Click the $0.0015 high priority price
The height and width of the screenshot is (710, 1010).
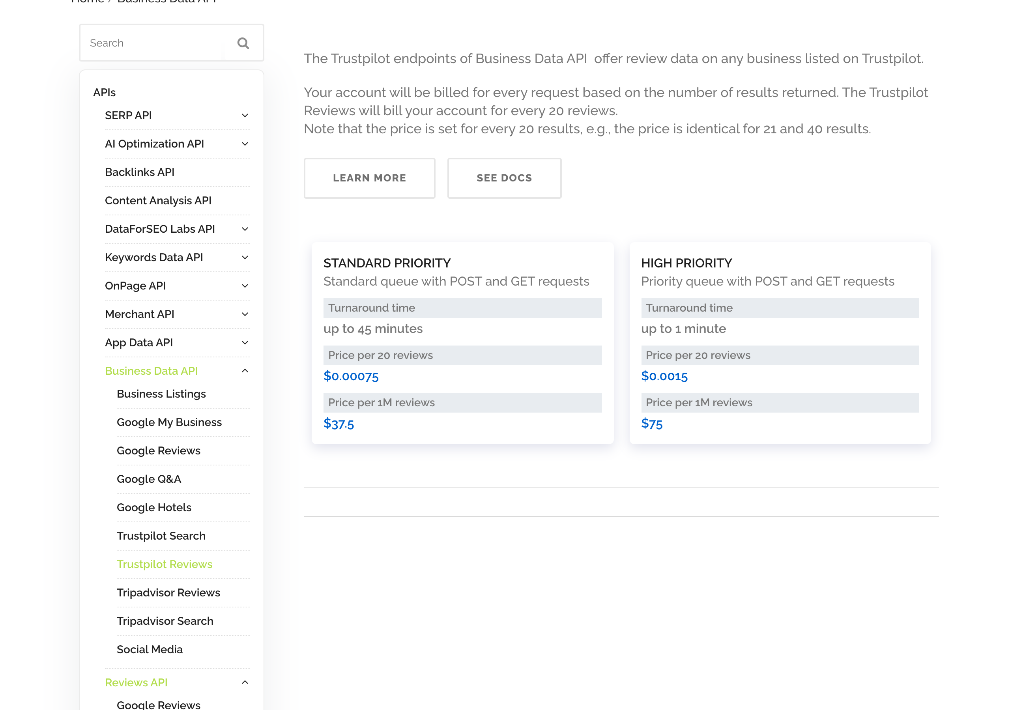664,376
